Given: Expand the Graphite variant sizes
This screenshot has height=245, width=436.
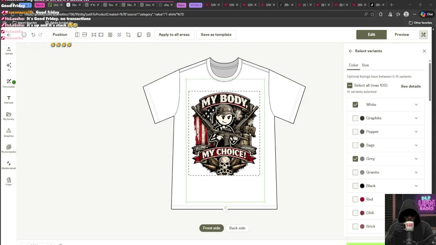Looking at the screenshot, I should [x=416, y=118].
